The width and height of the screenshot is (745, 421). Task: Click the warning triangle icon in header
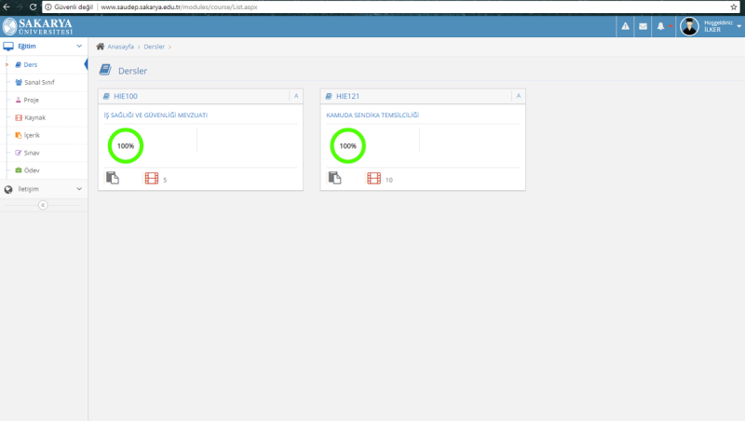coord(625,26)
